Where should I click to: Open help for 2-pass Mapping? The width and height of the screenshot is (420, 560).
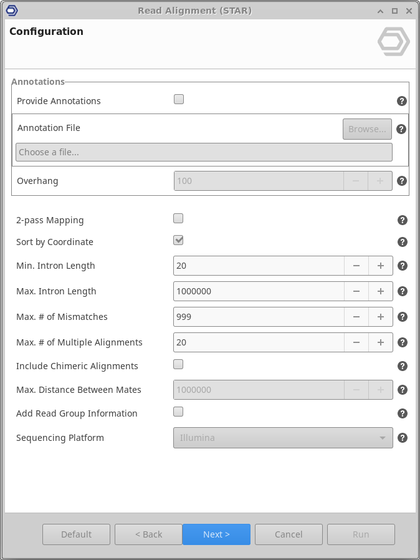pos(403,220)
